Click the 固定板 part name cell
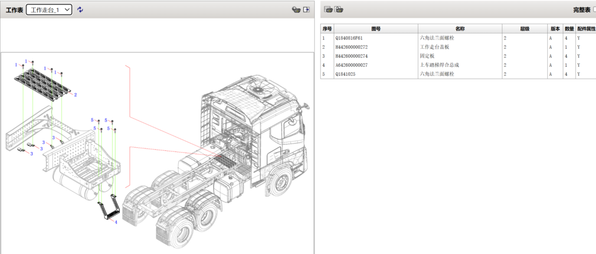 click(x=427, y=56)
